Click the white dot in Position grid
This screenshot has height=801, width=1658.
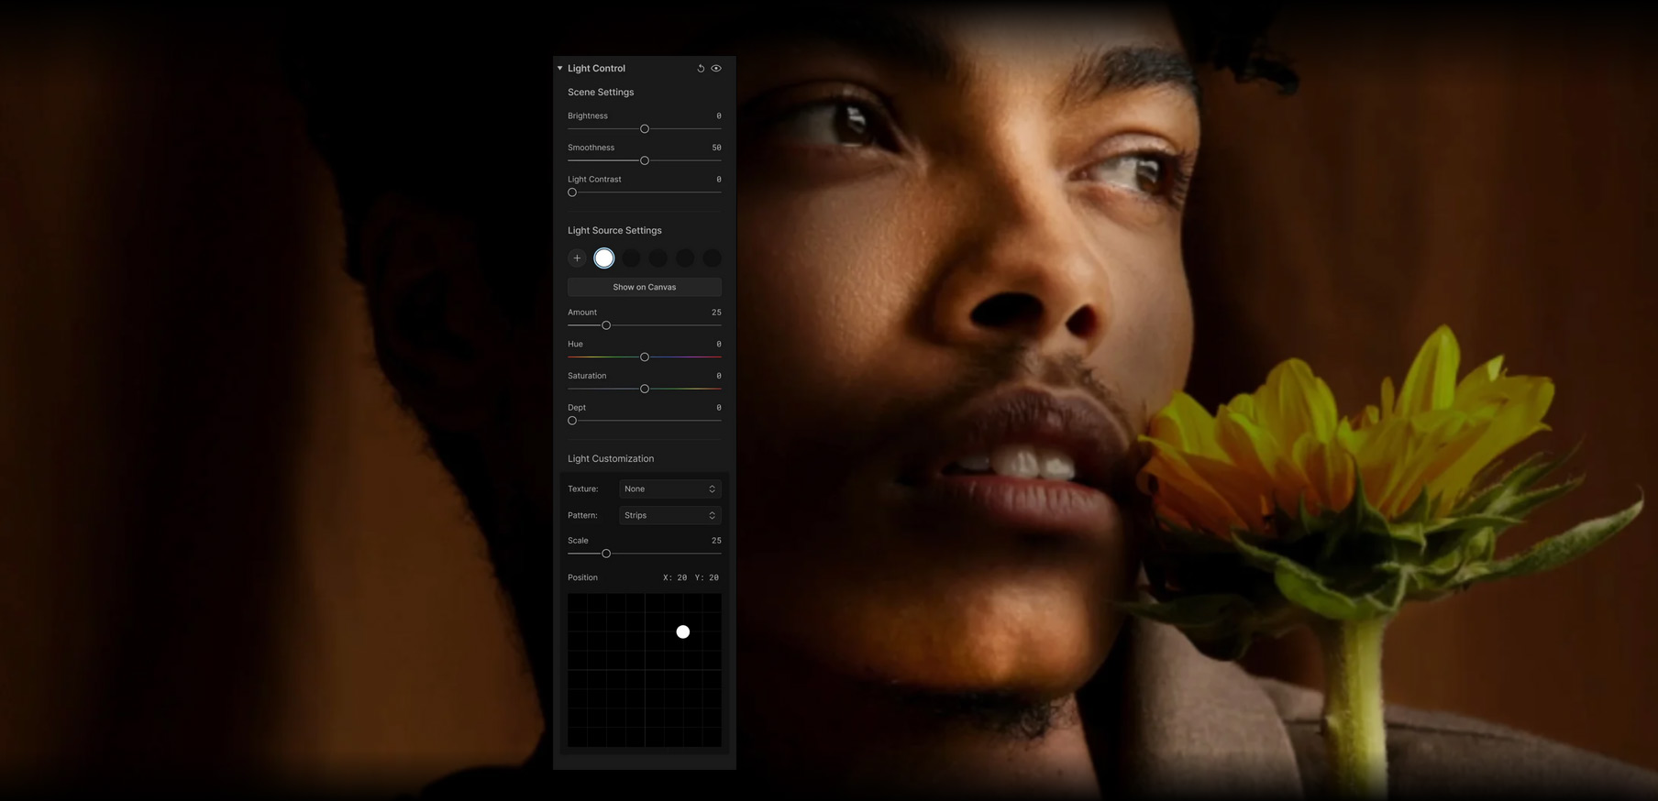683,631
